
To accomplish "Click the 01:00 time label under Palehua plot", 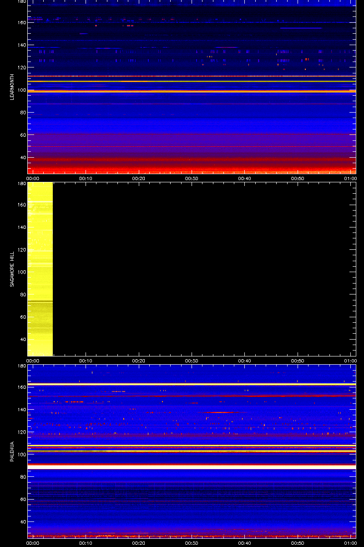I will [350, 543].
